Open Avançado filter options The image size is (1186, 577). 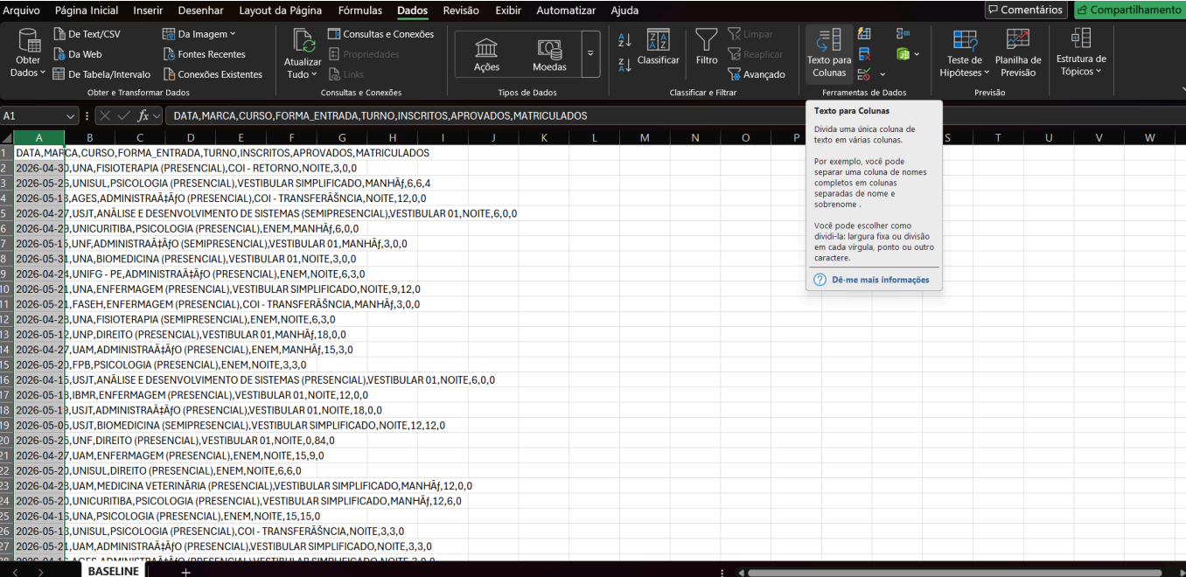tap(757, 74)
